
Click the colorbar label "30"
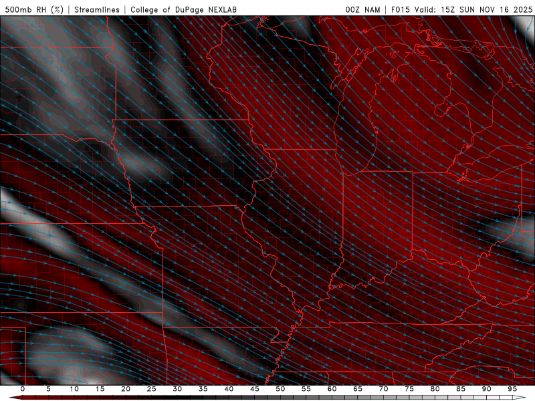point(177,389)
